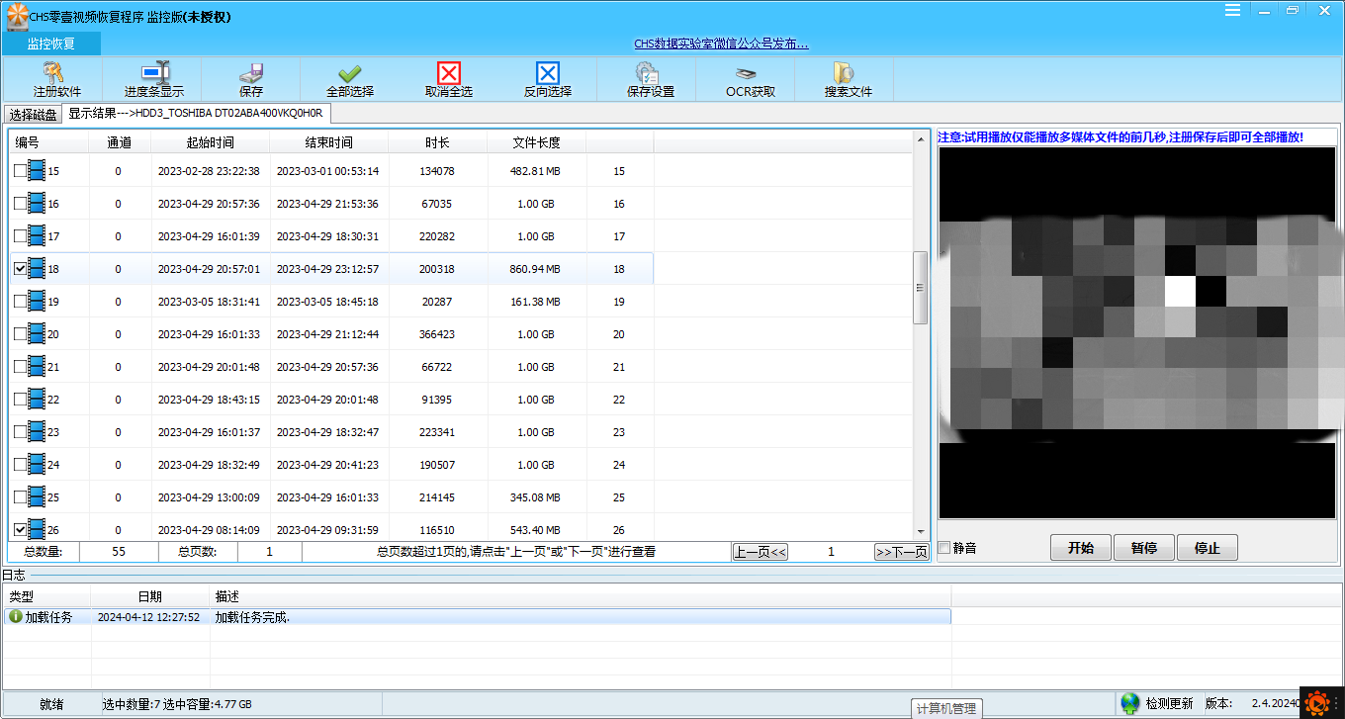Viewport: 1345px width, 719px height.
Task: Click the 计算机管理 taskbar button
Action: tap(945, 708)
